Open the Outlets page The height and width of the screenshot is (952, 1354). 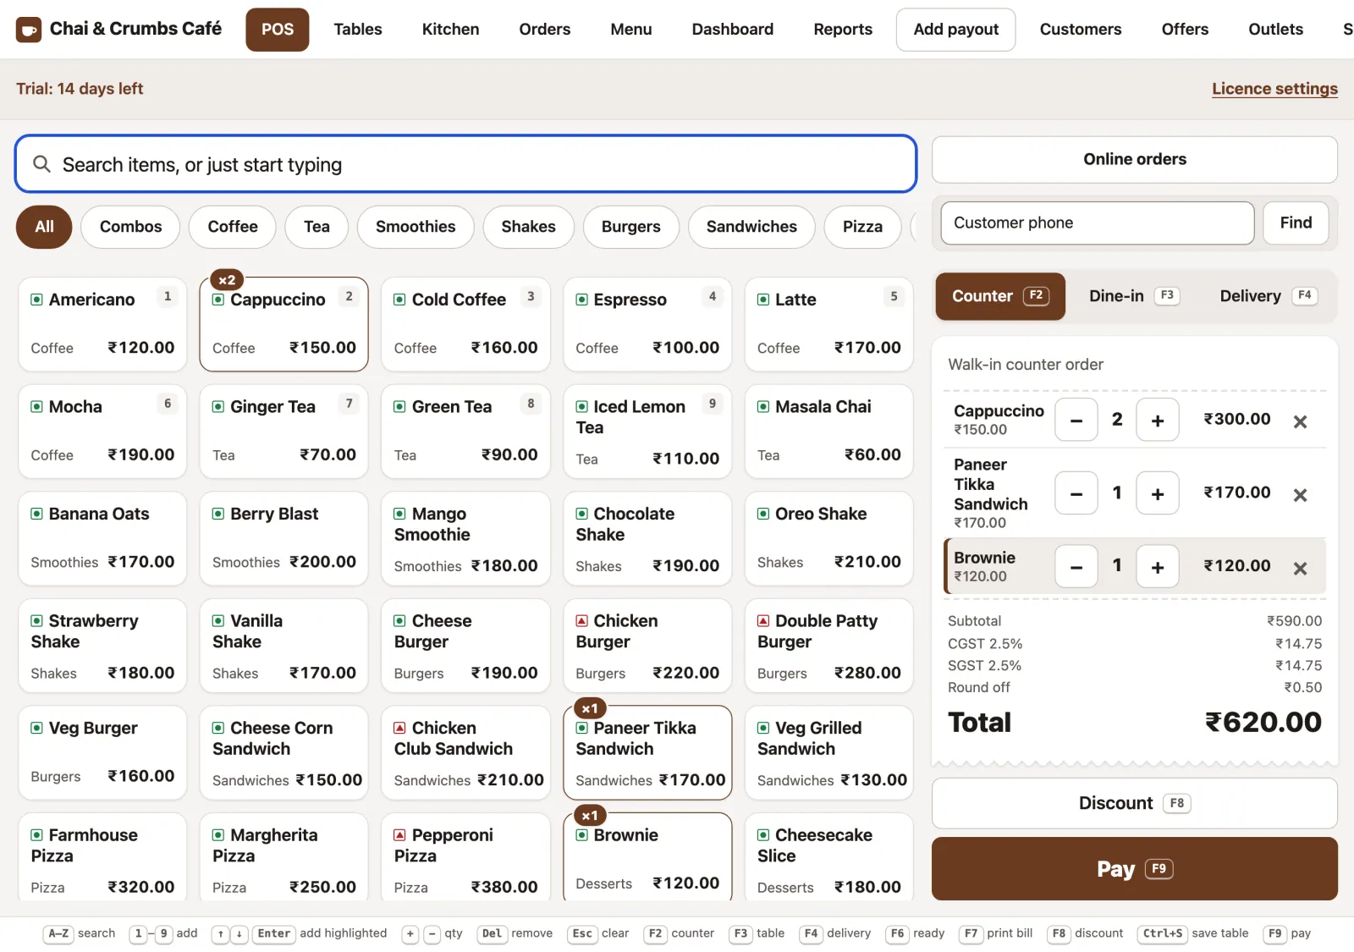(x=1275, y=30)
